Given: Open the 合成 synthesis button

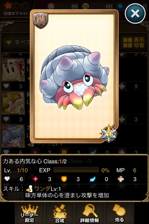Looking at the screenshot, I should click(60, 213).
